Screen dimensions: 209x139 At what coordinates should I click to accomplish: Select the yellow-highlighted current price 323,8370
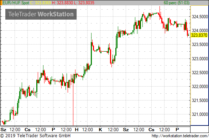coord(199,35)
